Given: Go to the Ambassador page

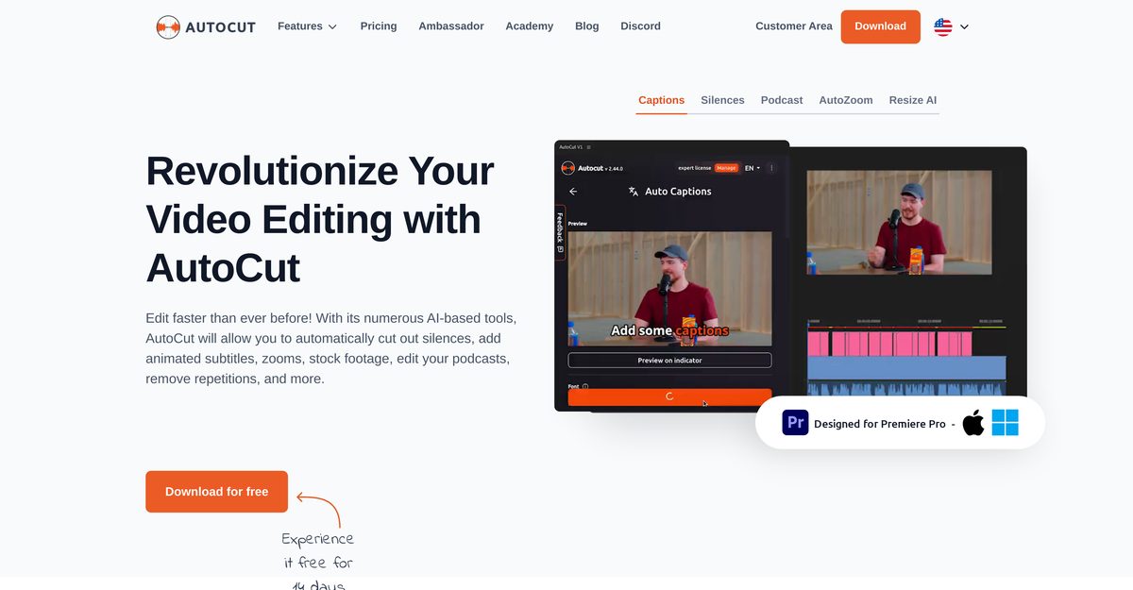Looking at the screenshot, I should click(451, 26).
